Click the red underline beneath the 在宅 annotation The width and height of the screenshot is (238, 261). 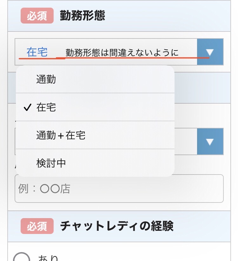coord(114,58)
